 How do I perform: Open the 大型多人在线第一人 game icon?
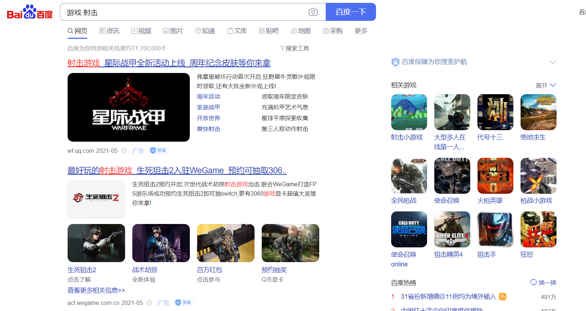pos(452,112)
